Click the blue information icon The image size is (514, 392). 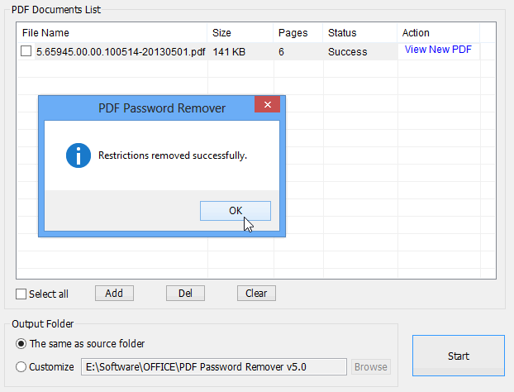click(79, 155)
